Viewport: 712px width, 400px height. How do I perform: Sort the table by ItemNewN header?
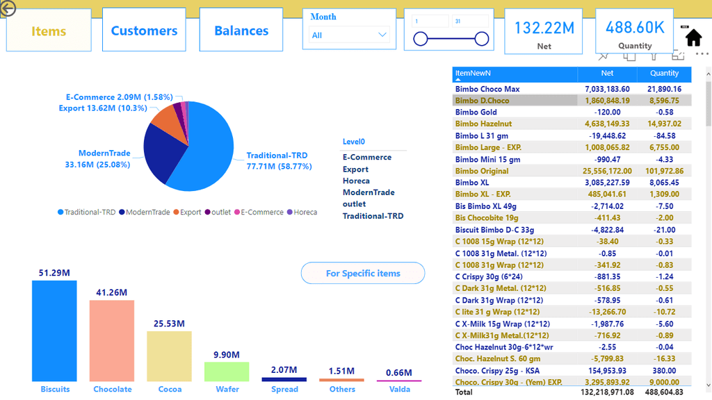(473, 73)
